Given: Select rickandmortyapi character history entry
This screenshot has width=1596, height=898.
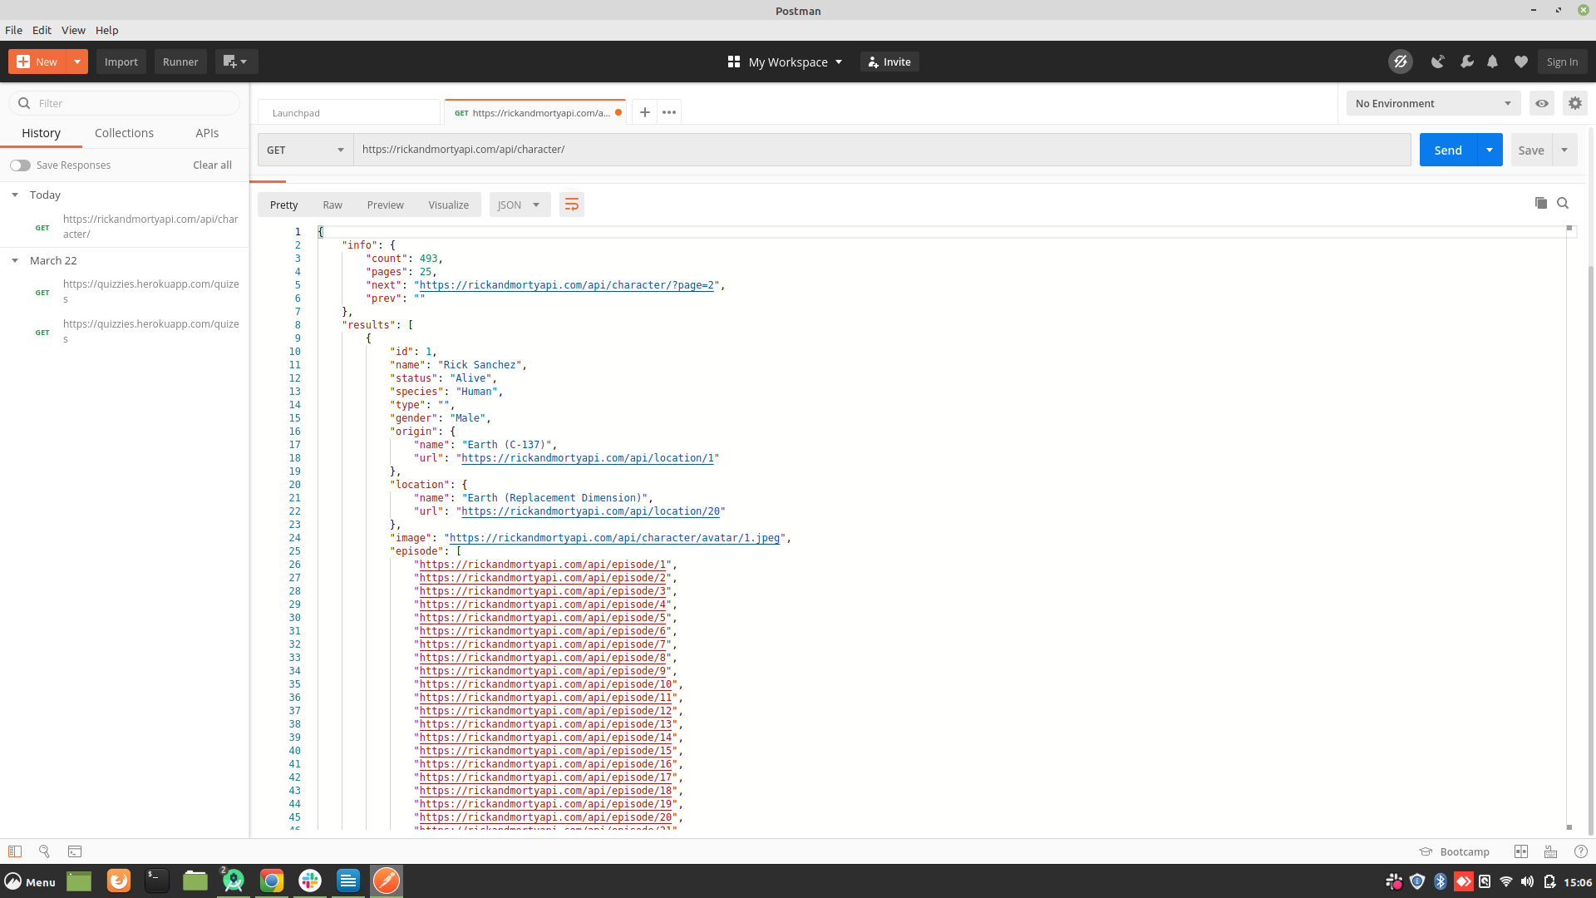Looking at the screenshot, I should (x=125, y=226).
